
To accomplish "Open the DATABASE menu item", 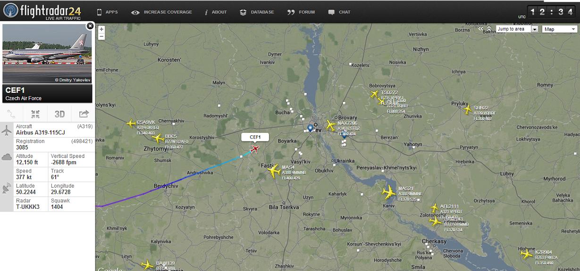I will (x=257, y=12).
